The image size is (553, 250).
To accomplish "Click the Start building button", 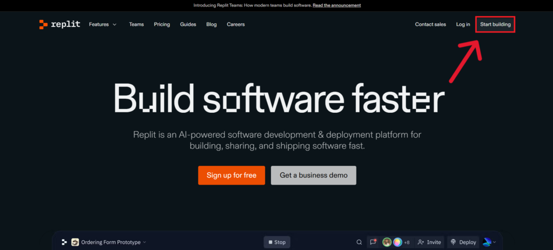I will click(x=495, y=24).
